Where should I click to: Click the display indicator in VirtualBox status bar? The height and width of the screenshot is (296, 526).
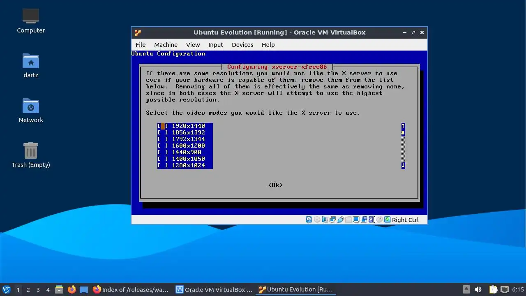tap(356, 220)
